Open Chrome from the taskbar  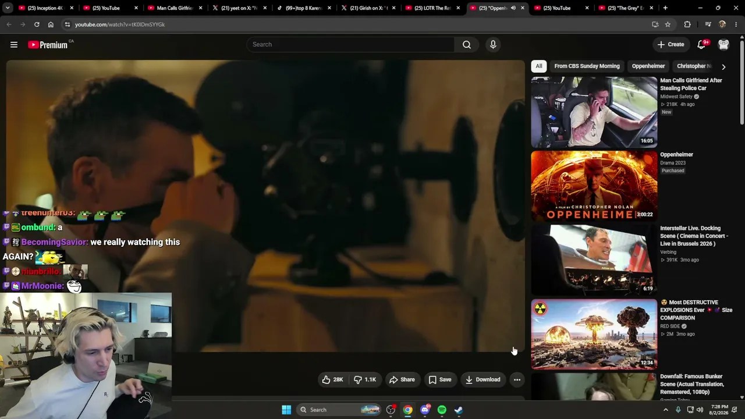pos(407,410)
